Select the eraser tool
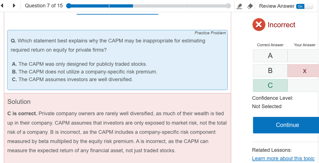The height and width of the screenshot is (163, 319). (x=250, y=6)
